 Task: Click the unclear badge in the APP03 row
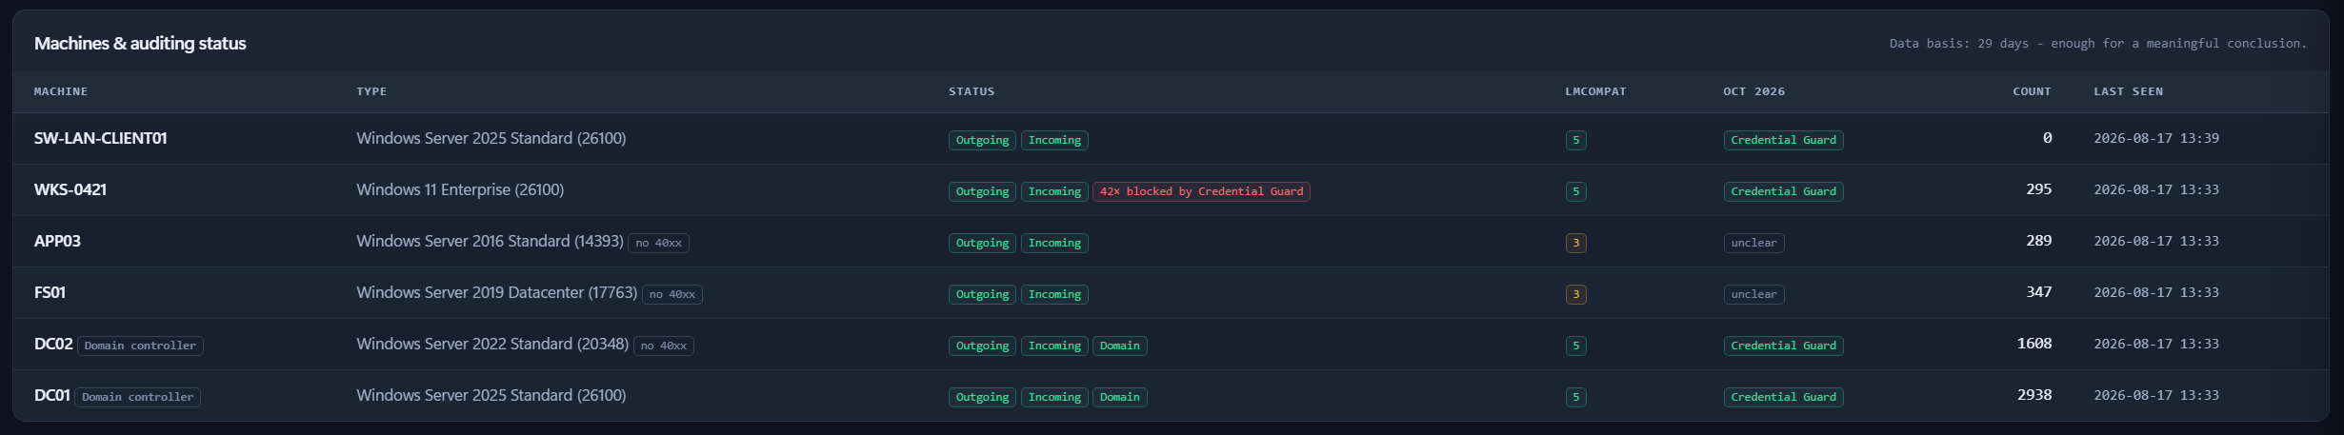pyautogui.click(x=1753, y=243)
